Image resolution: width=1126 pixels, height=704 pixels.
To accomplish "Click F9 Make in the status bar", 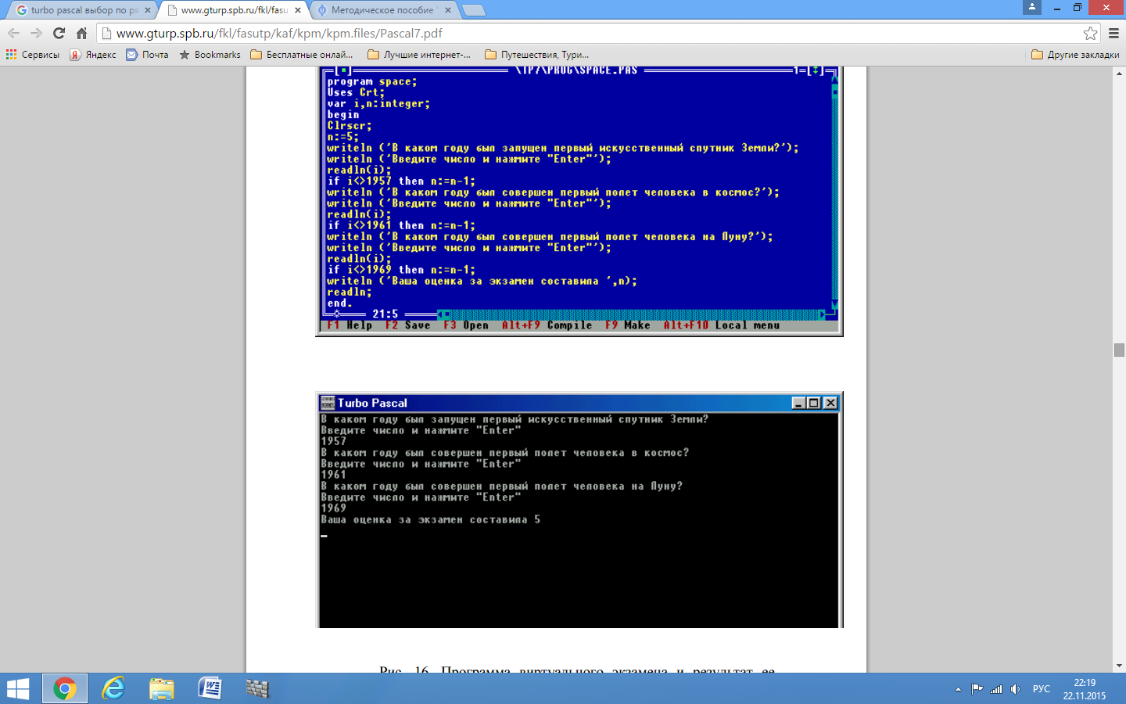I will 628,325.
